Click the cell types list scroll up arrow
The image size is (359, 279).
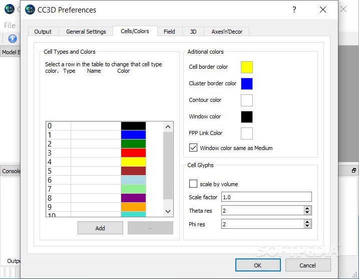[x=168, y=126]
